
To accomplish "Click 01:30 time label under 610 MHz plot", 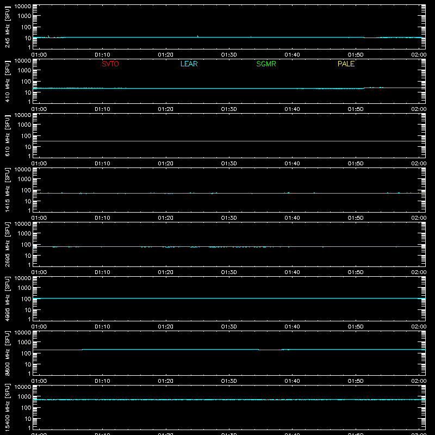I will pos(229,164).
